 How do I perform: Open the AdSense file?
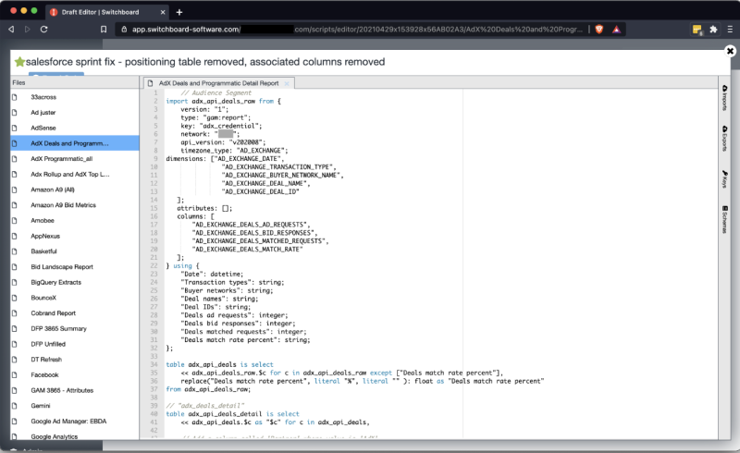coord(75,128)
